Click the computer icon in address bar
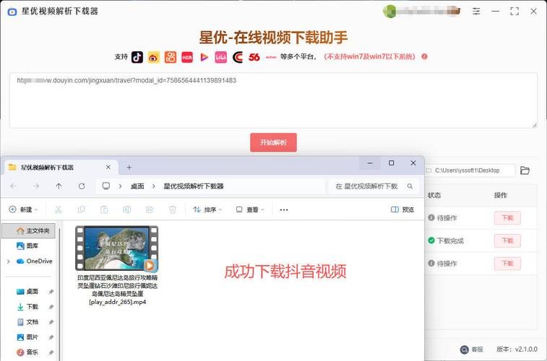 (x=106, y=186)
